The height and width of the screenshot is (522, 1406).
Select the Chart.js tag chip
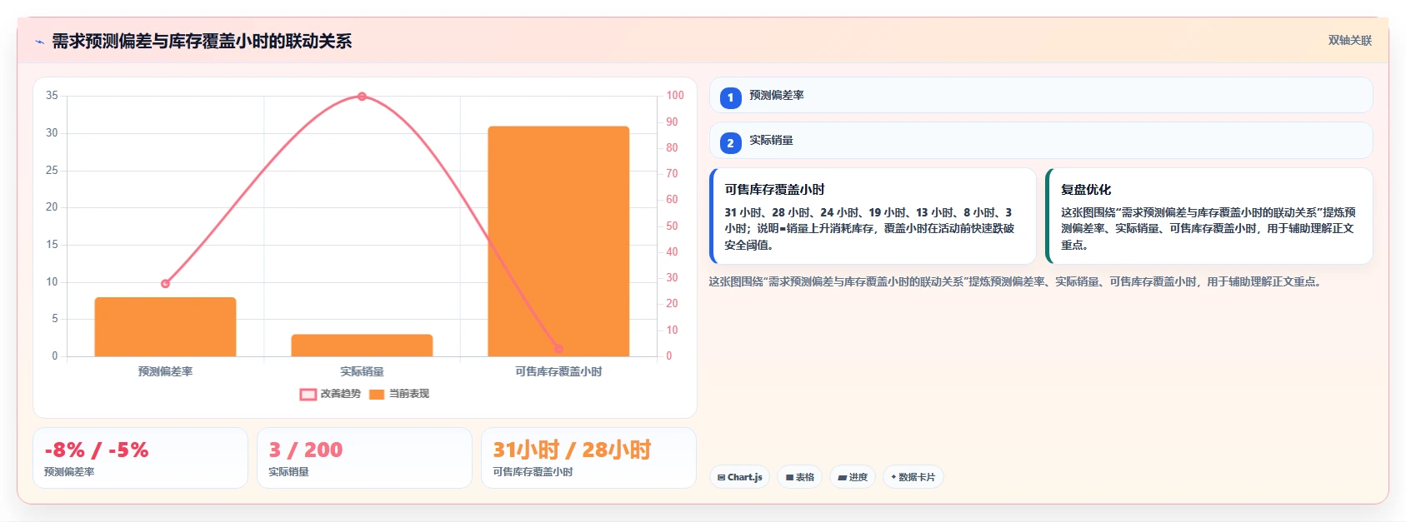[739, 477]
